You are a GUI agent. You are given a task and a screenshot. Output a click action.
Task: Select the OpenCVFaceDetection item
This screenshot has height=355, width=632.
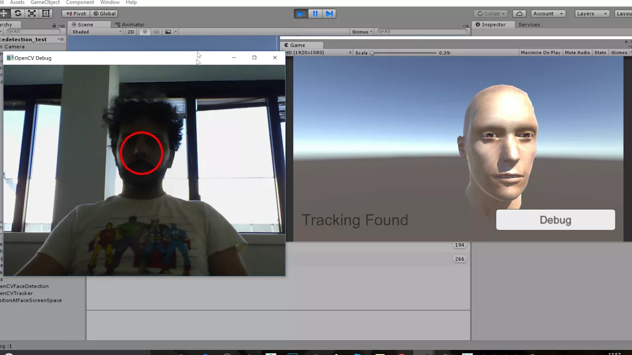24,286
